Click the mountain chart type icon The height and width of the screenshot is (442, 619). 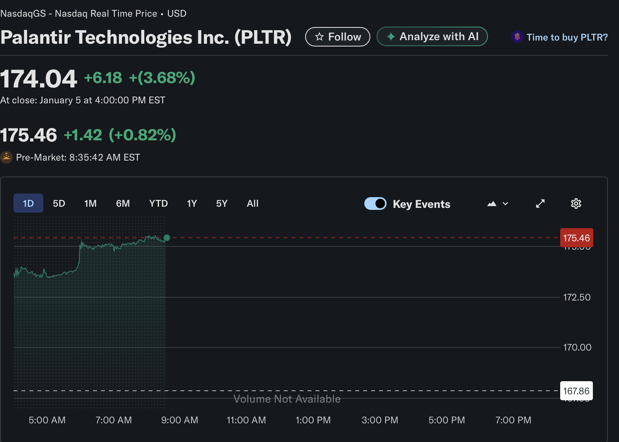coord(492,204)
